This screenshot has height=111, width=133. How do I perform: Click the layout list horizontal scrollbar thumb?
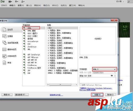click(x=60, y=85)
